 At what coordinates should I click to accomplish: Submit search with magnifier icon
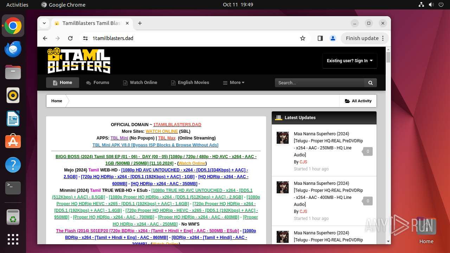click(370, 83)
